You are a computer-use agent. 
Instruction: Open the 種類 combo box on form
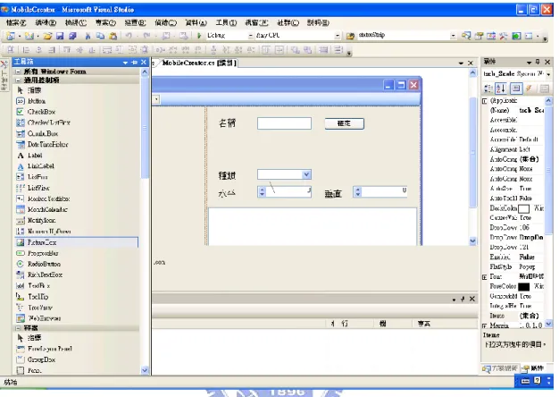point(306,174)
